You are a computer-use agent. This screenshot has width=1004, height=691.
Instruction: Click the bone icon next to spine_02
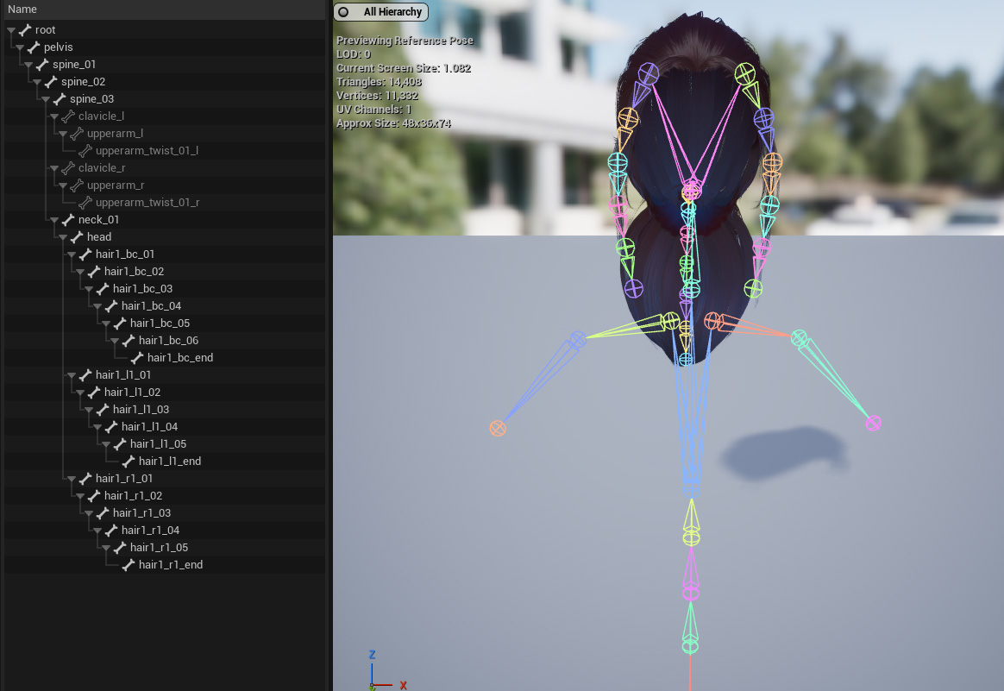(51, 81)
